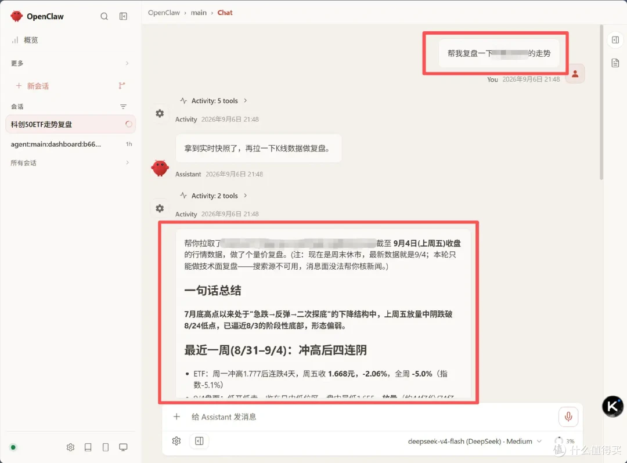Open the agent:main:dashboard conversation

pyautogui.click(x=70, y=144)
